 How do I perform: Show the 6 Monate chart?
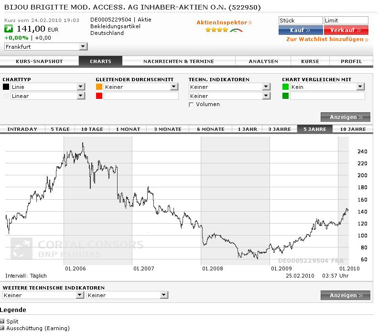click(x=211, y=129)
